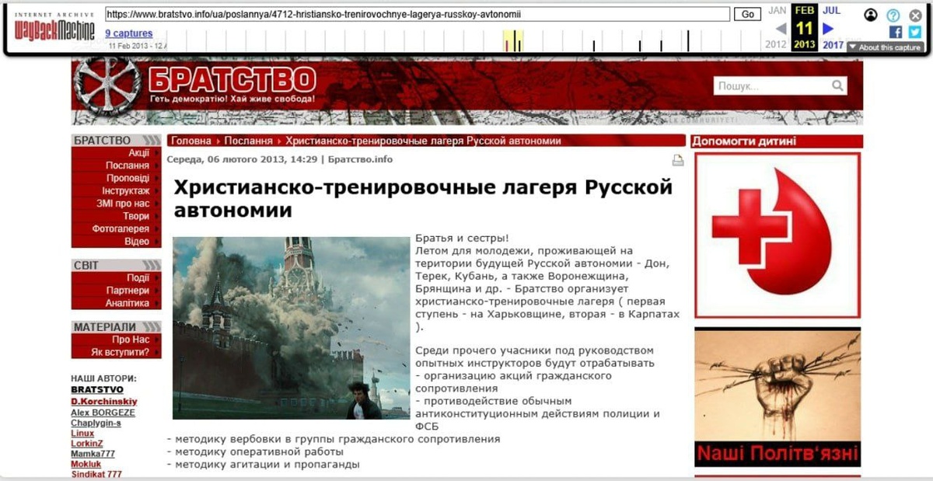Open author link Linux
Screen dimensions: 933x481
coord(82,434)
